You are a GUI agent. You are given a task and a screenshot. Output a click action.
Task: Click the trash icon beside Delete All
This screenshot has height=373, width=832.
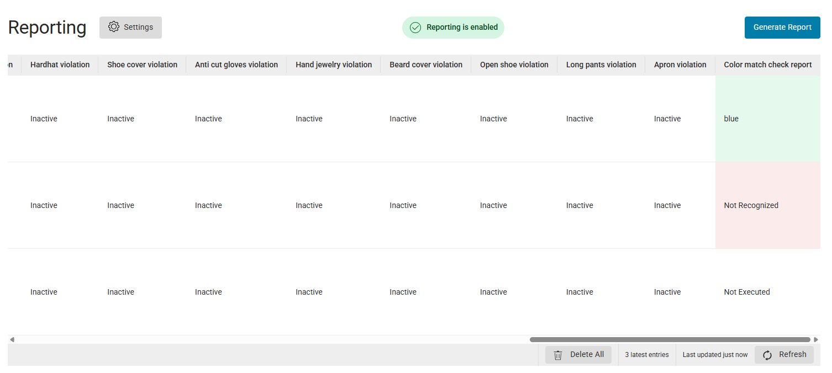pos(558,355)
